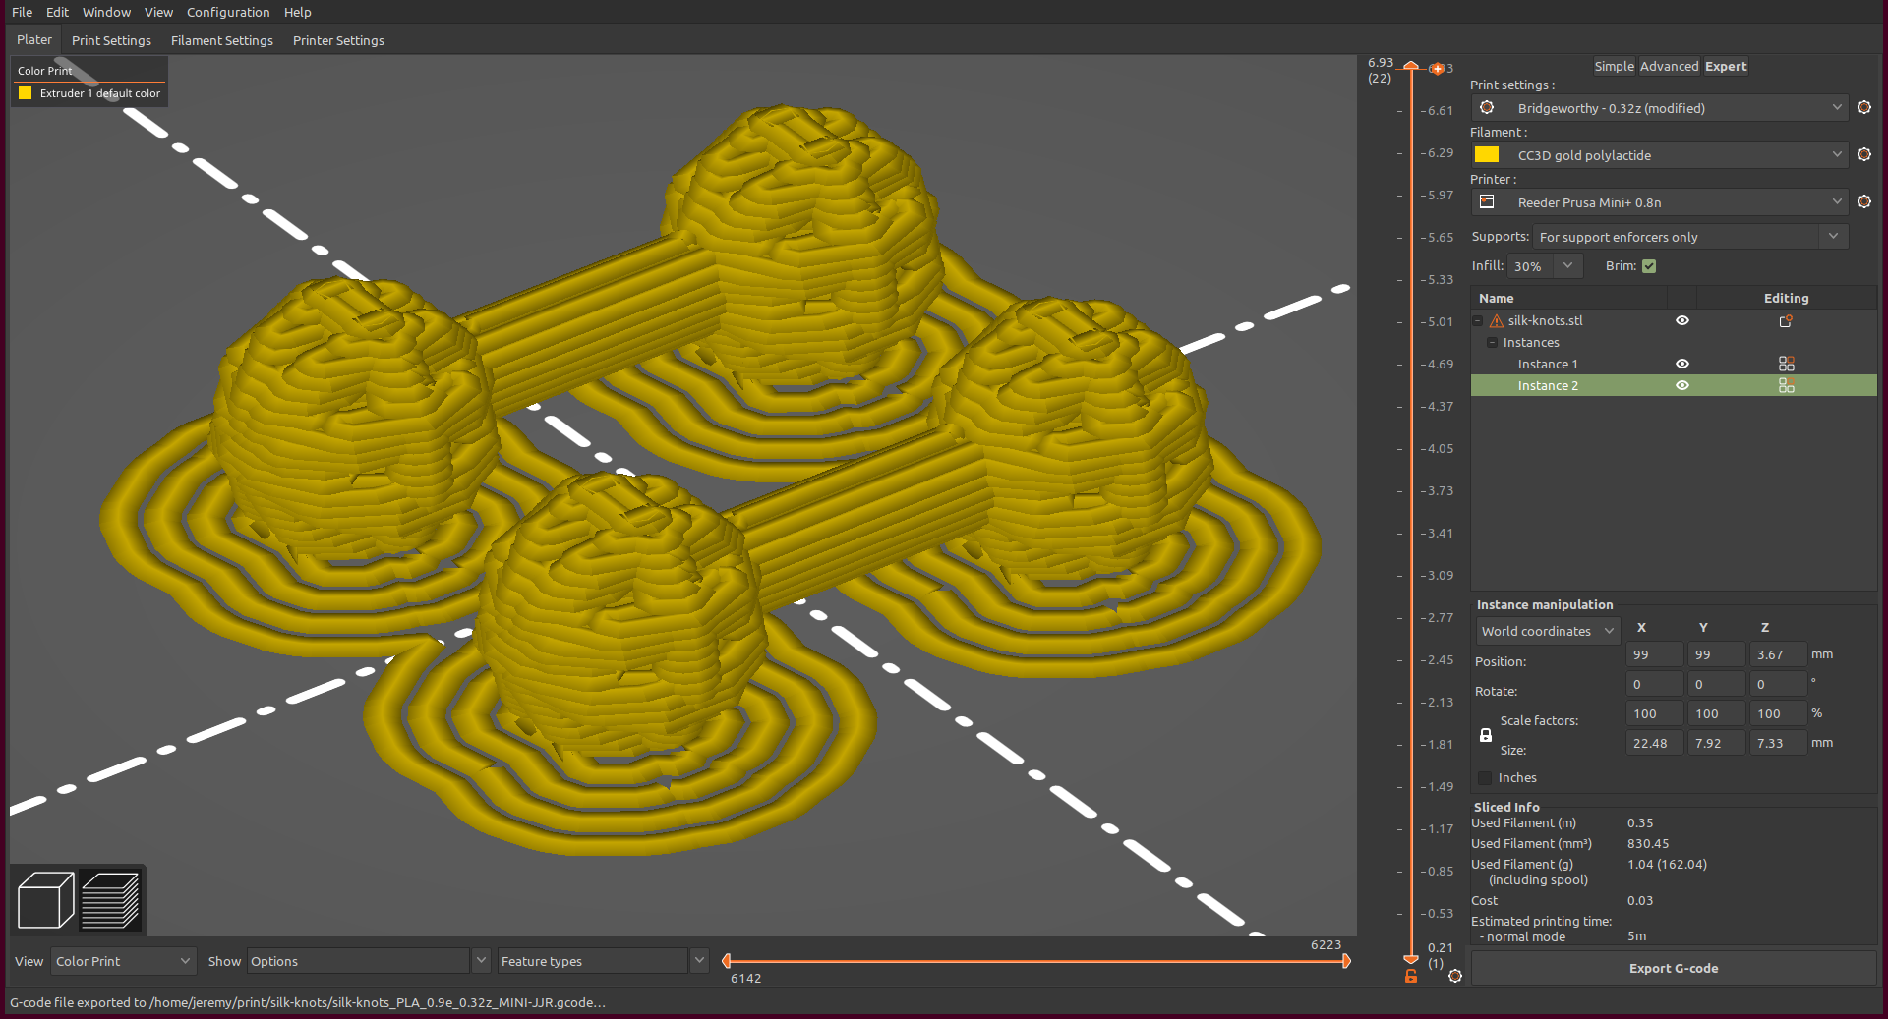Click the printer preset icon beside Reeder Prusa
The image size is (1888, 1019).
coord(1487,202)
